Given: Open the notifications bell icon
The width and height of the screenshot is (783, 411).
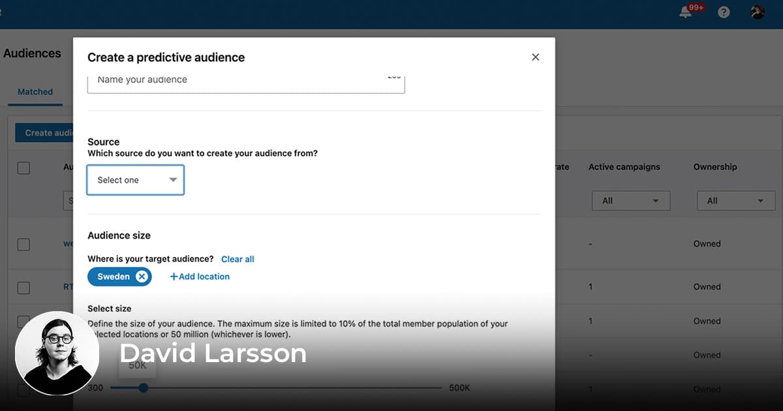Looking at the screenshot, I should [x=686, y=12].
